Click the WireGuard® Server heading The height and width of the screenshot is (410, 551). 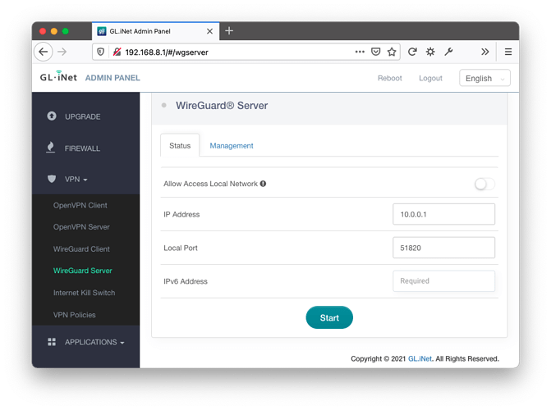tap(222, 106)
